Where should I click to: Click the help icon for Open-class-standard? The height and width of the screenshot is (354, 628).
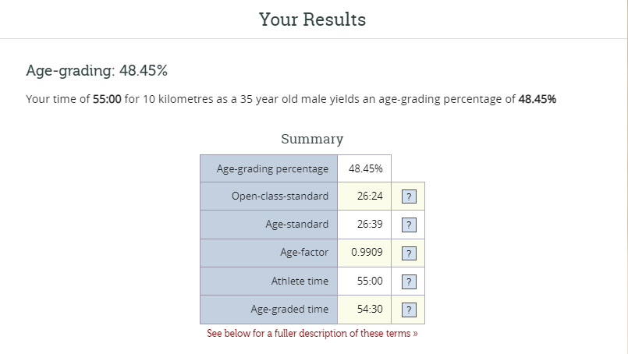click(407, 196)
